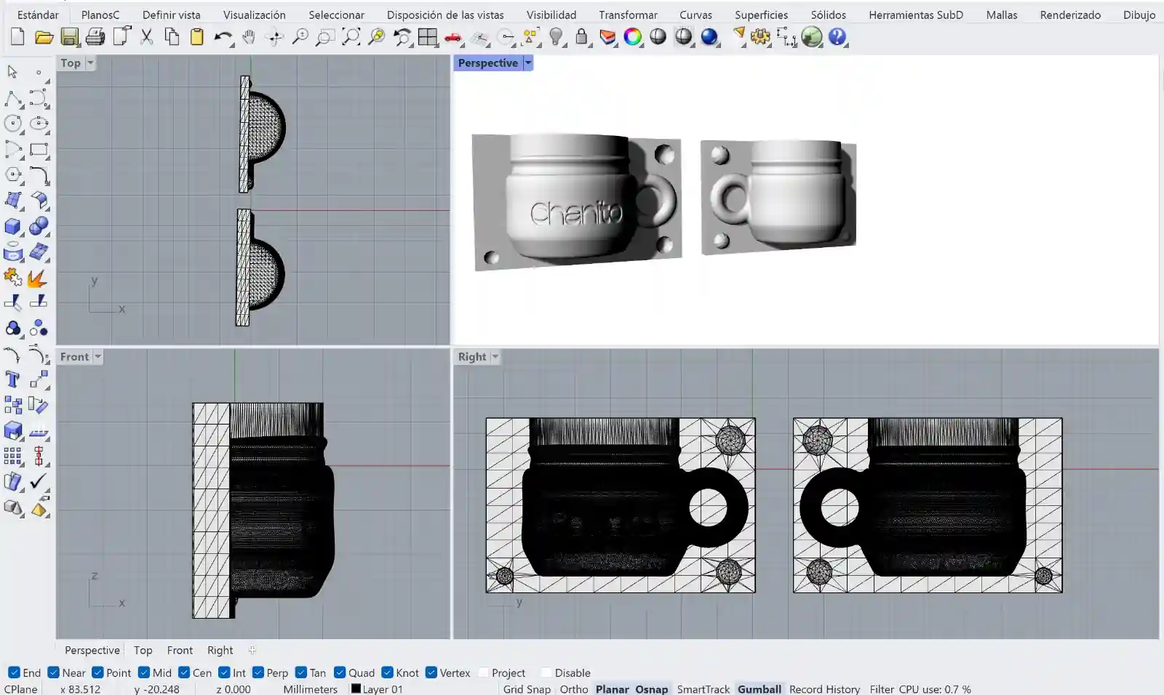Disable the End osnap checkbox
This screenshot has width=1164, height=695.
tap(14, 672)
